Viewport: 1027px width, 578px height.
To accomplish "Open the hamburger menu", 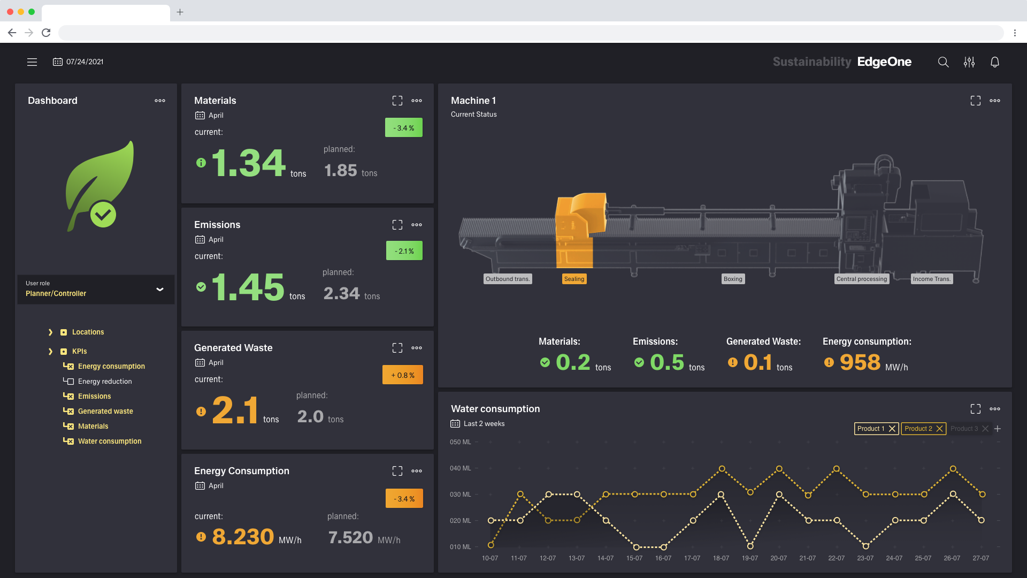I will coord(32,62).
